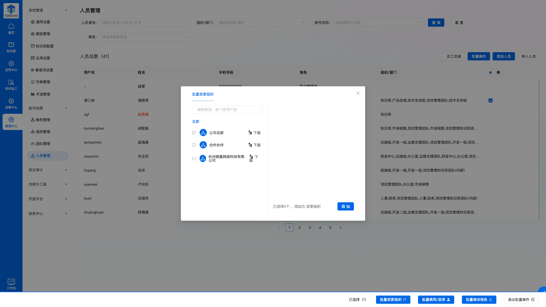Check the 杭州萌嘉网络科技有限公司 checkbox
The image size is (546, 307).
[194, 158]
